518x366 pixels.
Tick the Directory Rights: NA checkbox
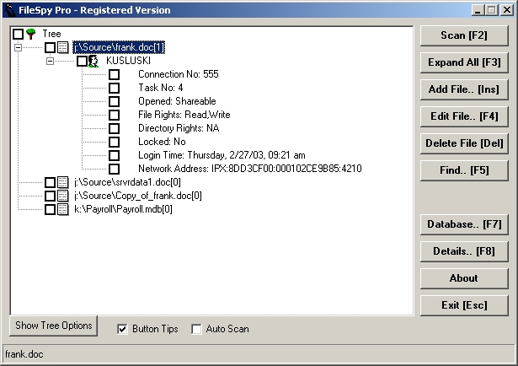pyautogui.click(x=114, y=128)
